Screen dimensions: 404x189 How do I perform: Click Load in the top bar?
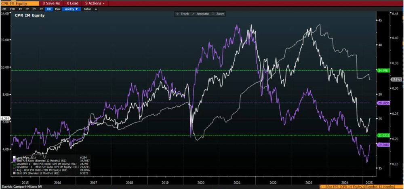click(72, 3)
